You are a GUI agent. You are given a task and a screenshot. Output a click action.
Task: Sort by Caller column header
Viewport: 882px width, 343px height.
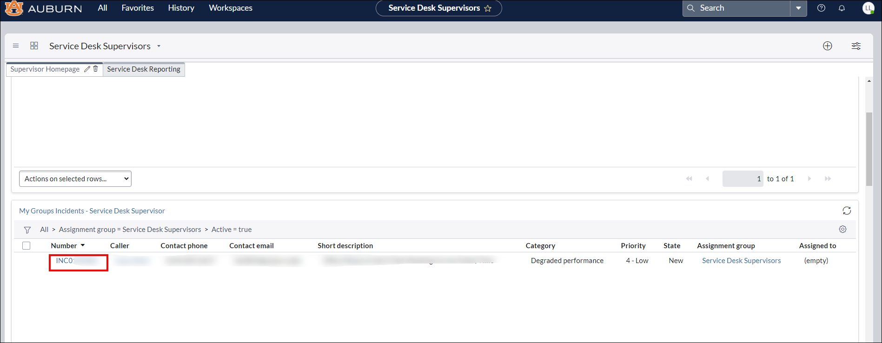pos(119,246)
